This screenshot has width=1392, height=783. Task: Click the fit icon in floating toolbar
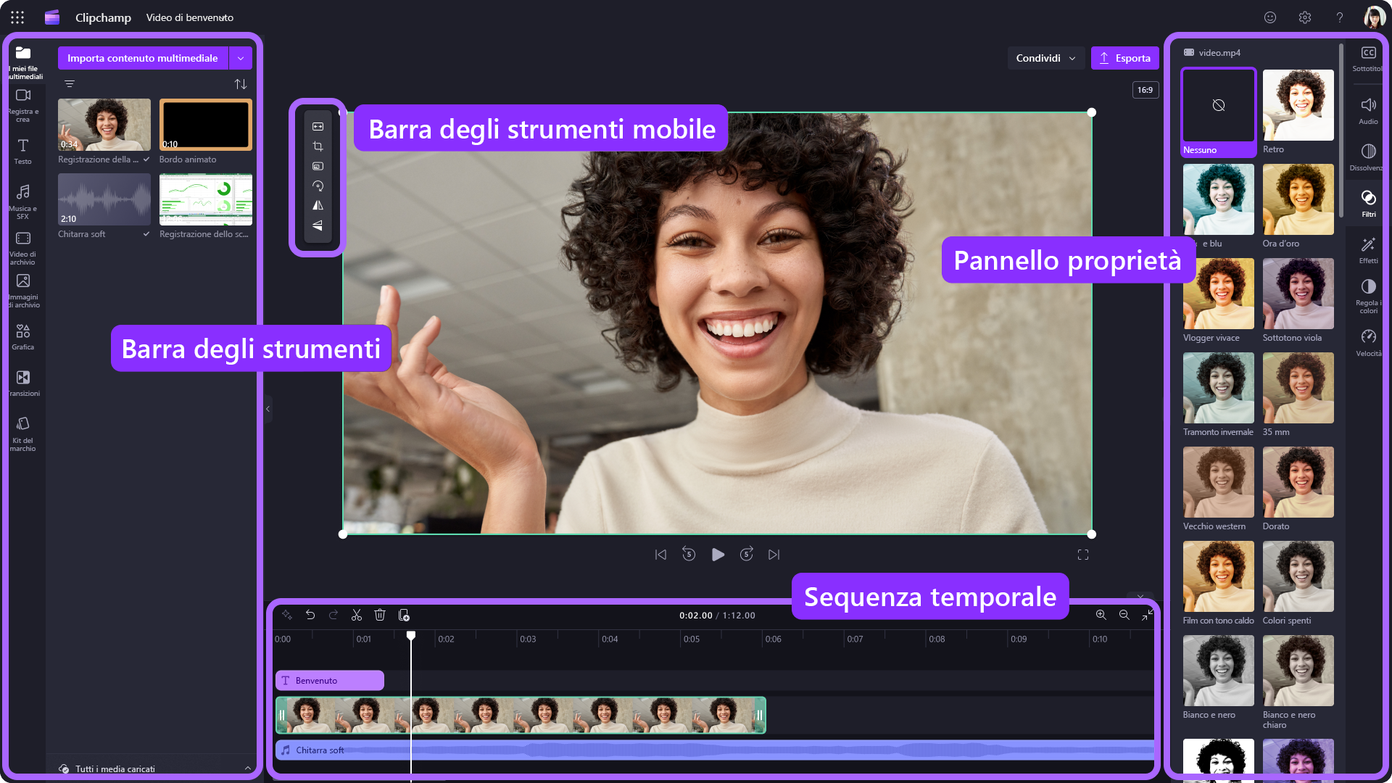click(x=318, y=126)
